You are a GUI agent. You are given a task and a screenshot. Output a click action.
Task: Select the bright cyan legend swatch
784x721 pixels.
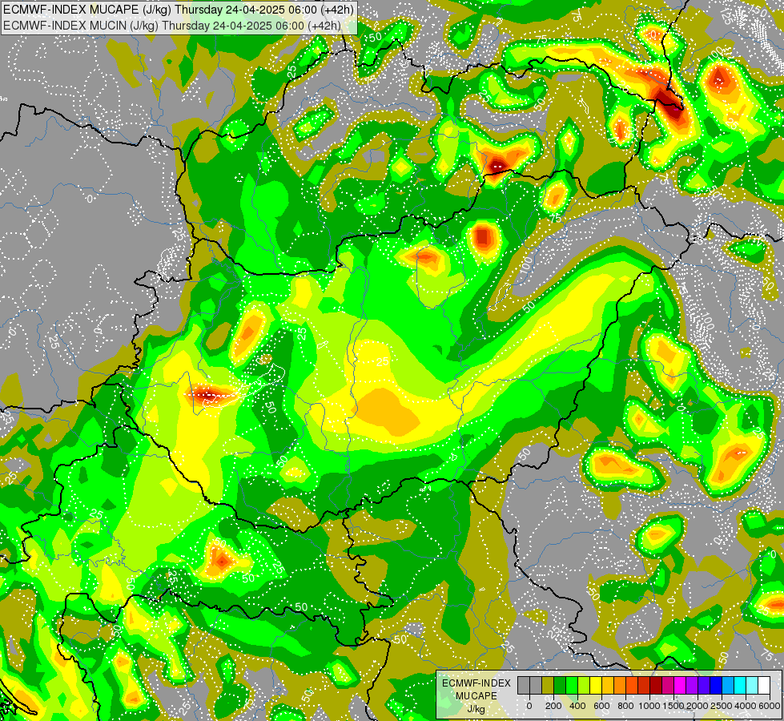740,685
